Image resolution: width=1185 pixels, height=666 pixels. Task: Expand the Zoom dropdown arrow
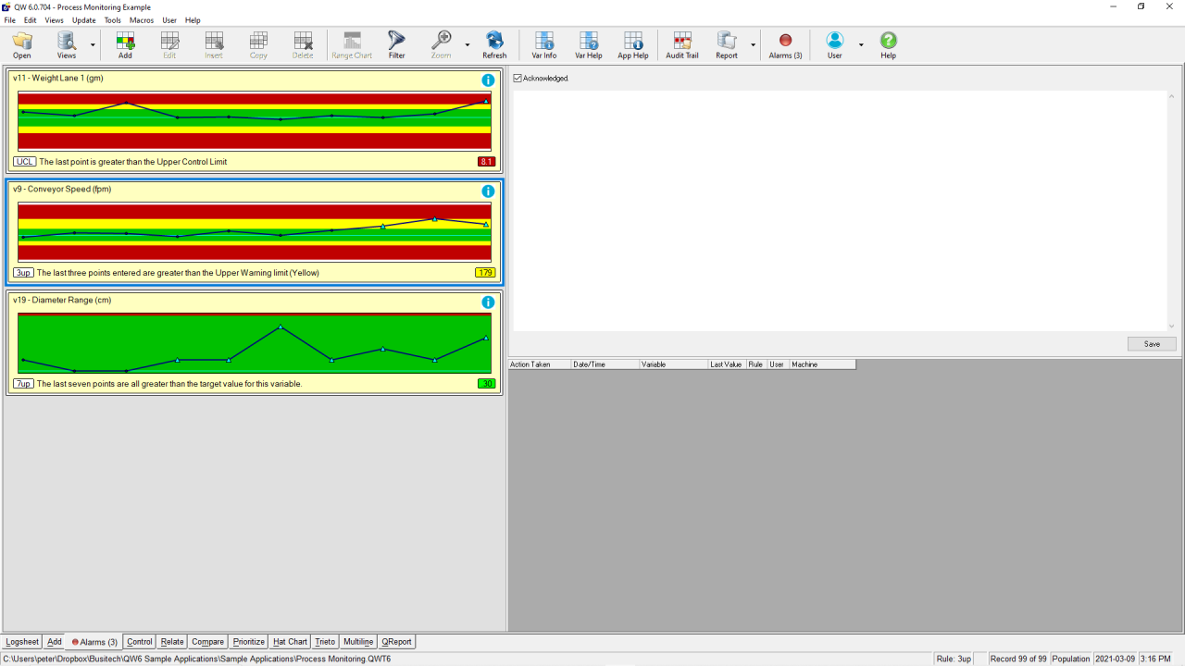468,44
